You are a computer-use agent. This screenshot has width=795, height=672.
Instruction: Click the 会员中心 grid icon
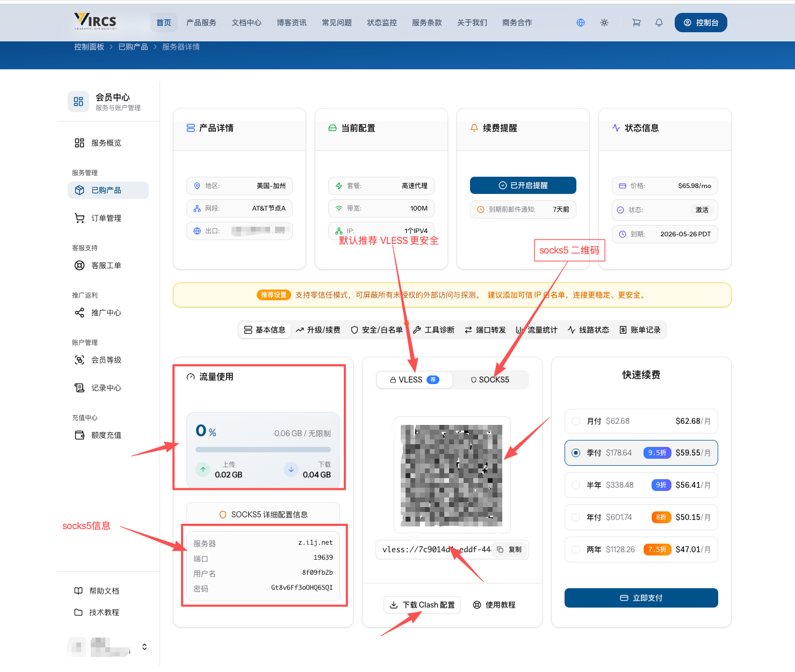(x=78, y=102)
